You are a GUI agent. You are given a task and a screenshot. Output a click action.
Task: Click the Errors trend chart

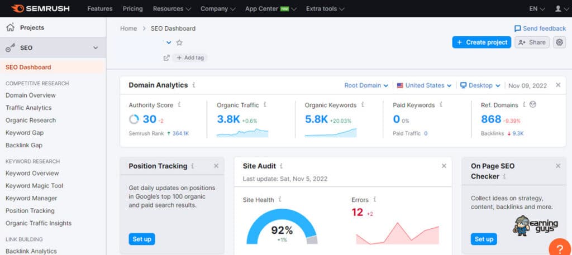397,233
